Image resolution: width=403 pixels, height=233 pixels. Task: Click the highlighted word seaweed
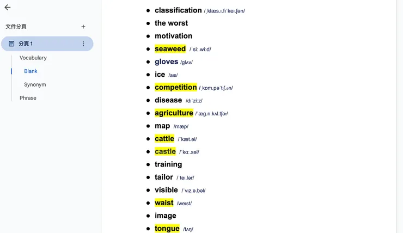[x=170, y=49]
